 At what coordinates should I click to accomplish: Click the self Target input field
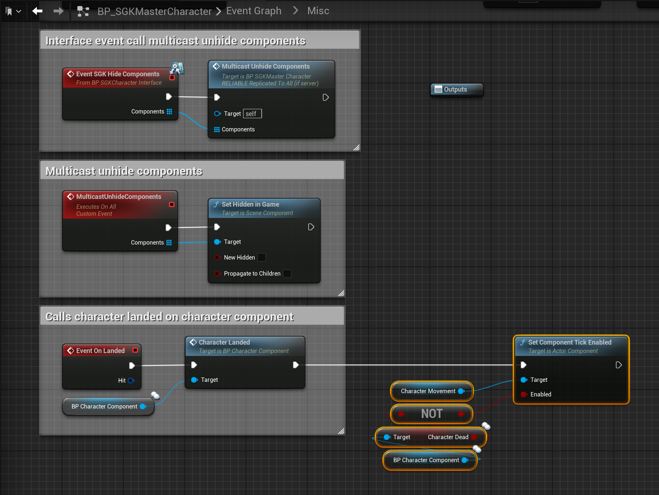252,114
